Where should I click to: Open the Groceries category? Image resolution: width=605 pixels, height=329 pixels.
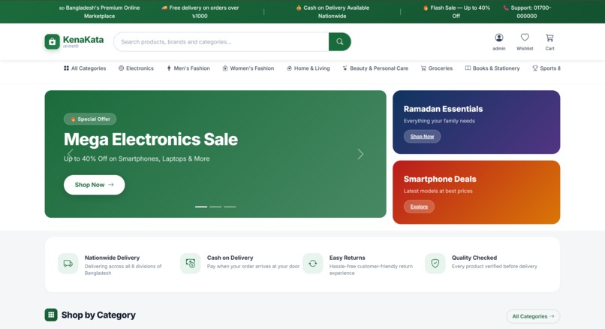pos(437,68)
